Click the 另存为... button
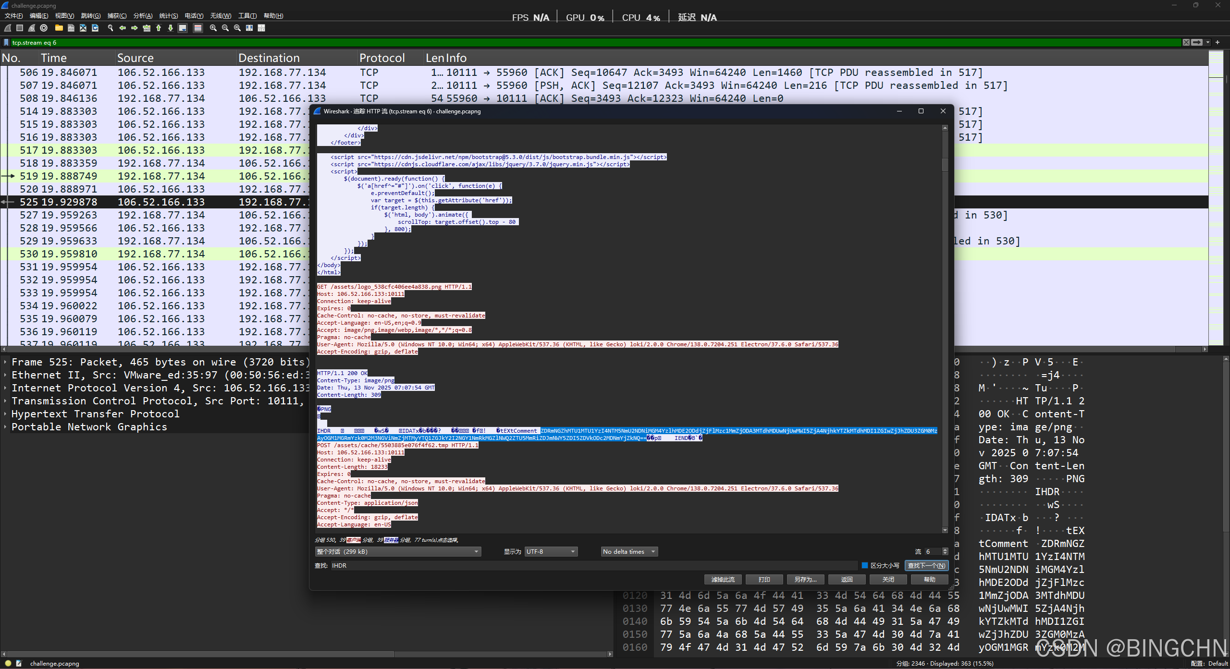The height and width of the screenshot is (669, 1230). click(805, 579)
